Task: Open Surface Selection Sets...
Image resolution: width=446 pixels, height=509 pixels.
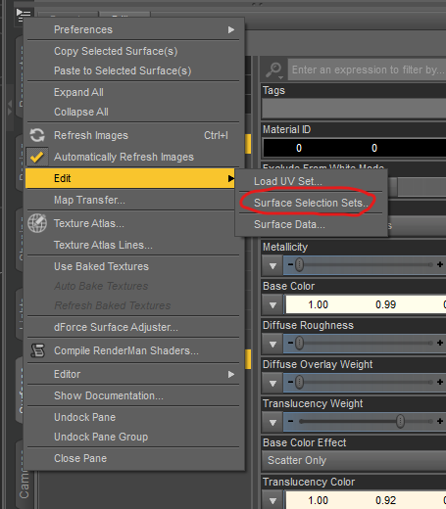Action: tap(311, 203)
